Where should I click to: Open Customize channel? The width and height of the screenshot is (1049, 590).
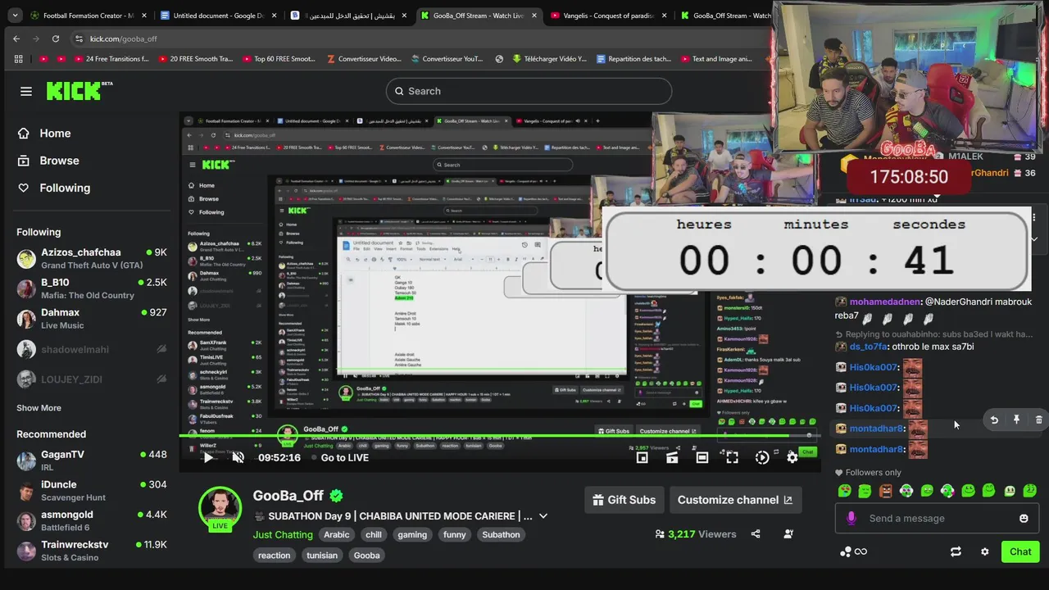click(x=735, y=500)
